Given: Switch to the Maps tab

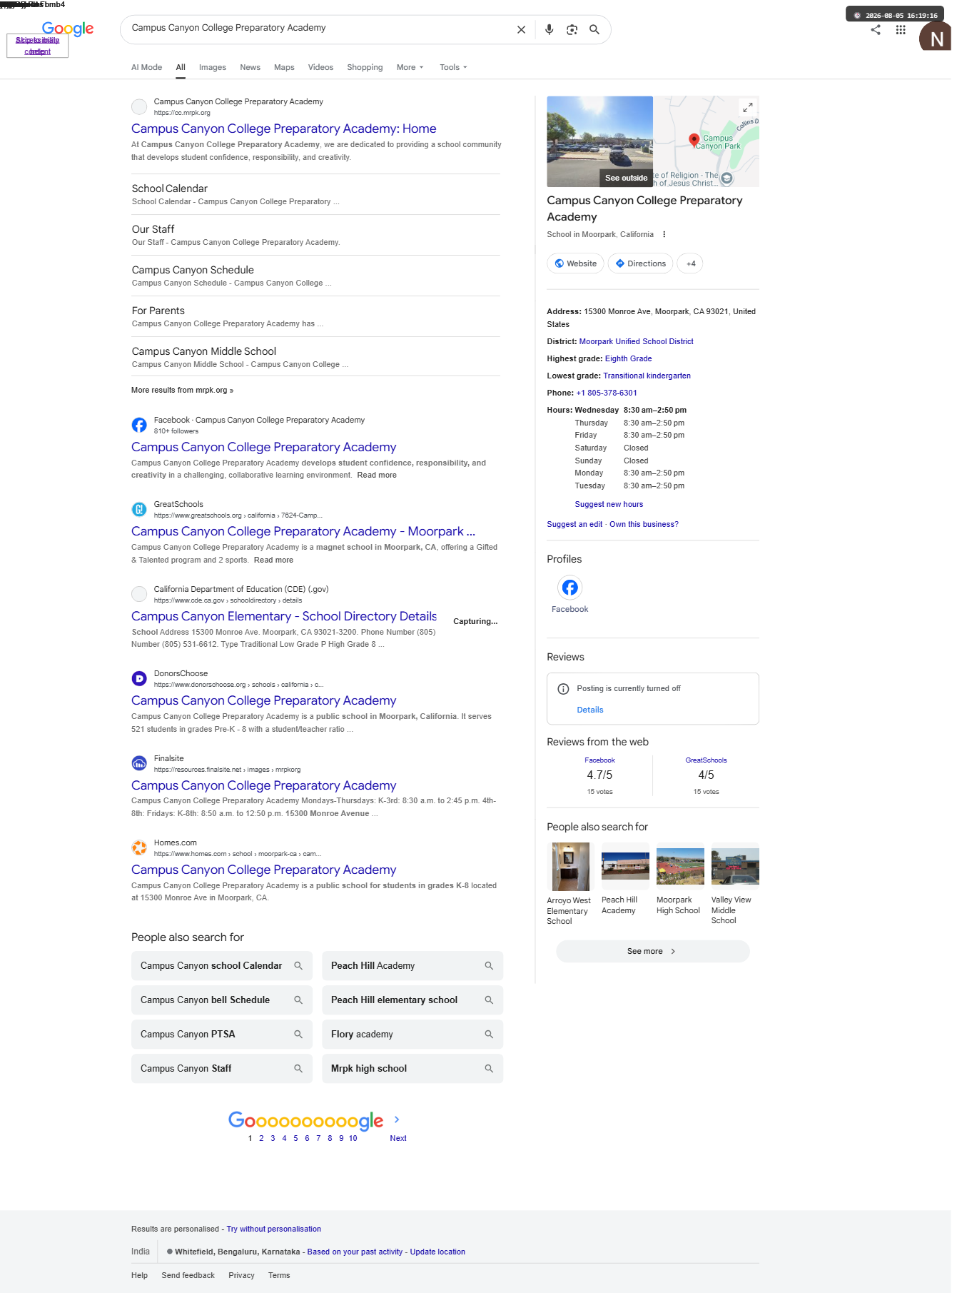Looking at the screenshot, I should click(x=284, y=67).
